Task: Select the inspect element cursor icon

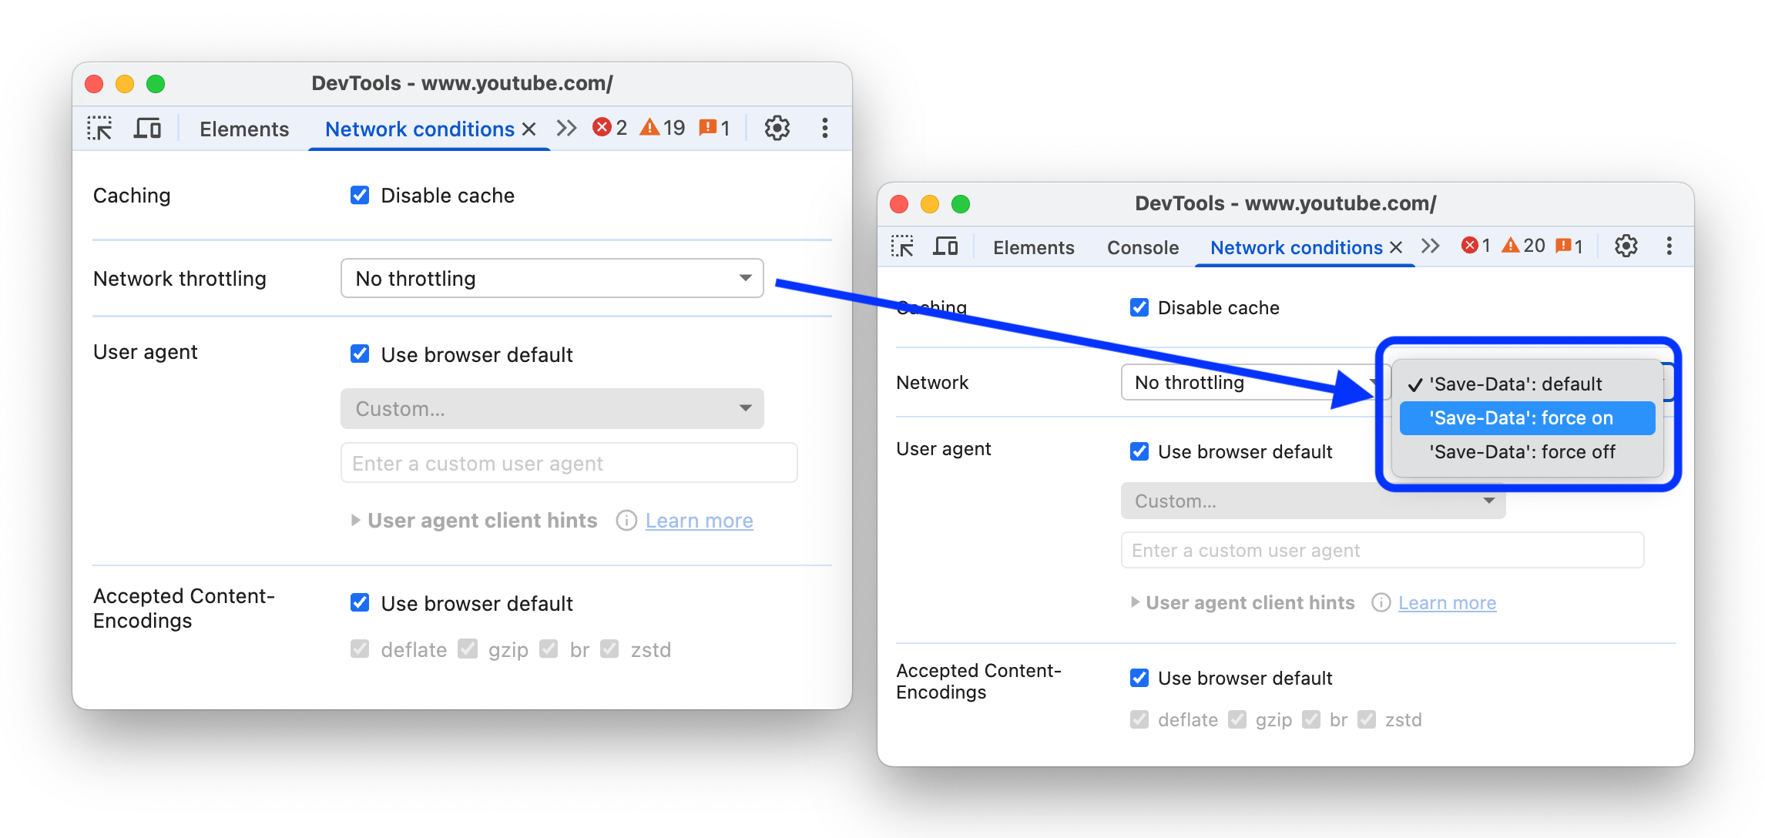Action: [x=100, y=128]
